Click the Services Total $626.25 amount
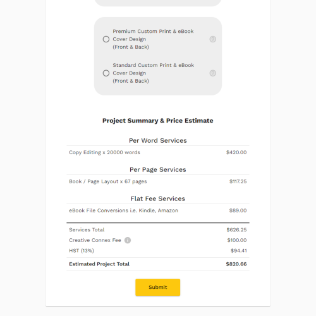The image size is (316, 316). point(236,229)
